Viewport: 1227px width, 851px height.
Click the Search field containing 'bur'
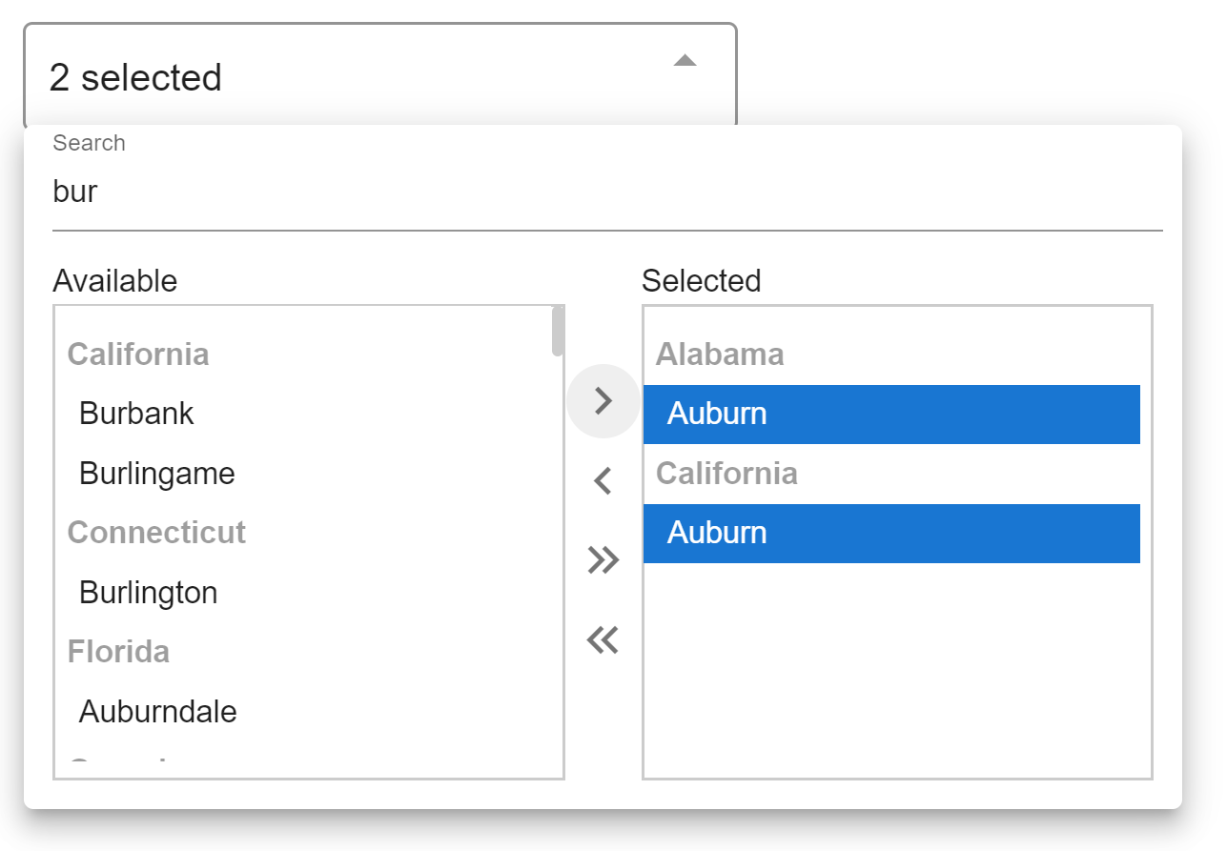point(606,192)
